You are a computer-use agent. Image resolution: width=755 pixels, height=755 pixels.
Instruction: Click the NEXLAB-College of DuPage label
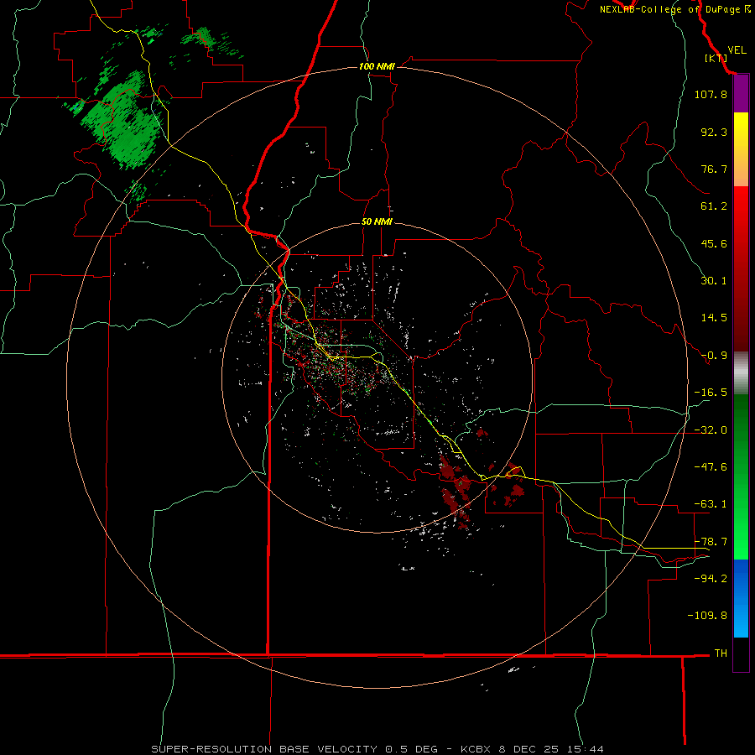pyautogui.click(x=670, y=9)
